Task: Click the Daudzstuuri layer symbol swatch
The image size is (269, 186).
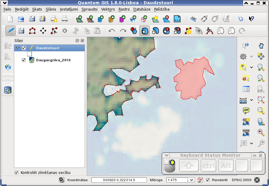Action: (x=29, y=54)
